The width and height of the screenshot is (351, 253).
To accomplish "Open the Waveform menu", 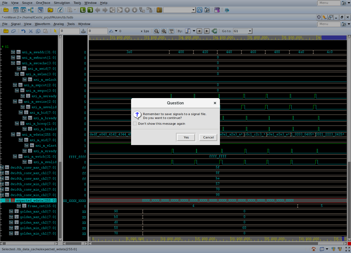I will (42, 24).
